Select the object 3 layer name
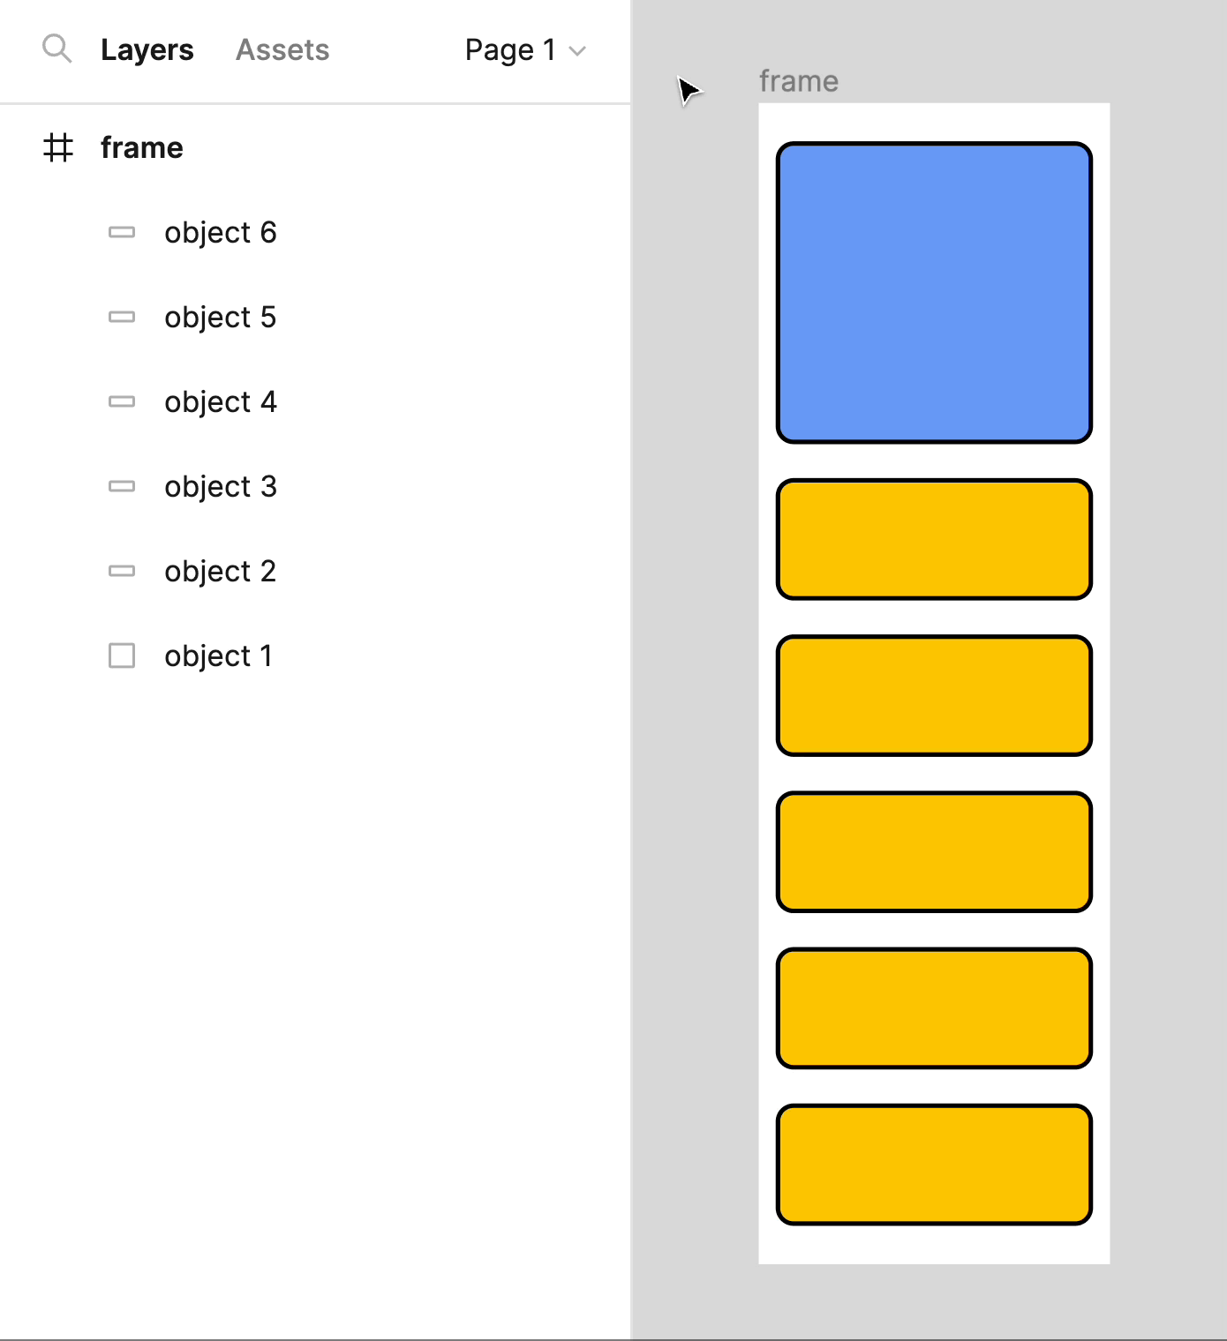The height and width of the screenshot is (1341, 1227). (x=221, y=486)
